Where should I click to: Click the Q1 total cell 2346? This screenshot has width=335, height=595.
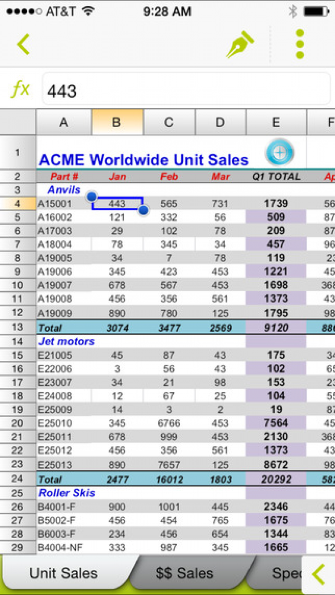coord(276,507)
